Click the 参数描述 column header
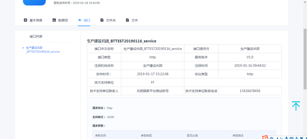The height and width of the screenshot is (139, 307). pyautogui.click(x=238, y=136)
